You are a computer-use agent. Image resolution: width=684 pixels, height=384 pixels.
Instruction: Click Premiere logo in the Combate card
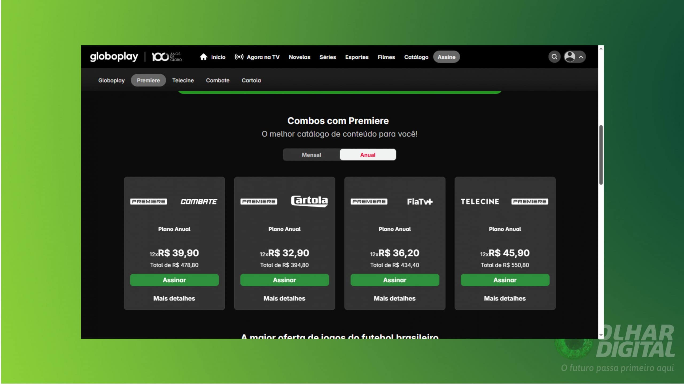point(149,202)
